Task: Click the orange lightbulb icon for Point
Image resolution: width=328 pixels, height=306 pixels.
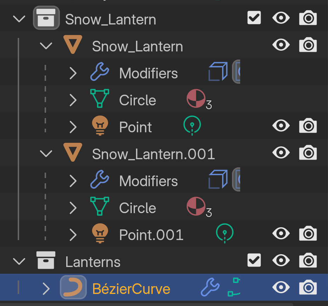Action: [100, 127]
